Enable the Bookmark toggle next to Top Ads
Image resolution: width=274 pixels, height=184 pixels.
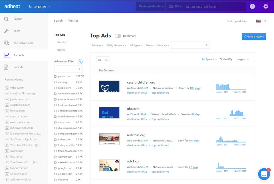point(118,36)
